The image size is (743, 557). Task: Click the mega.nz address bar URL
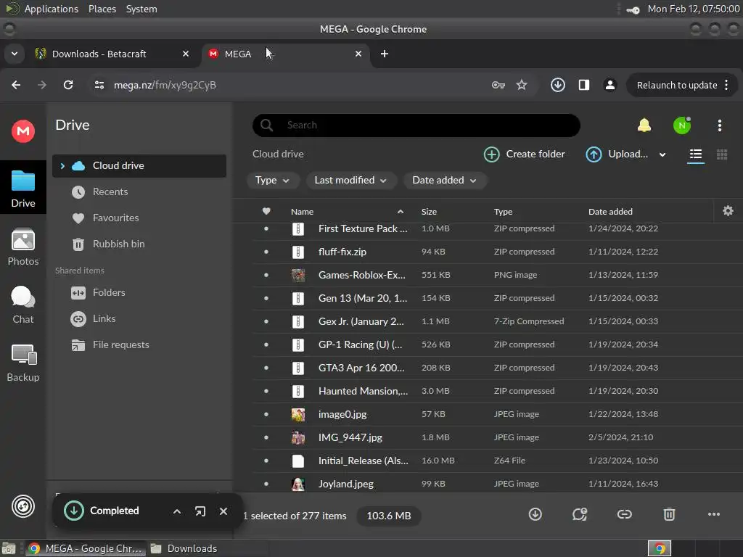coord(165,86)
